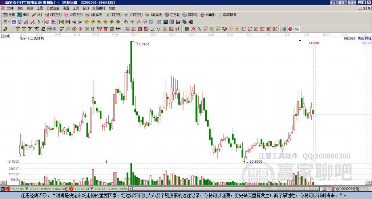The image size is (372, 199).
Task: Click the status bar table icon
Action: click(3, 189)
